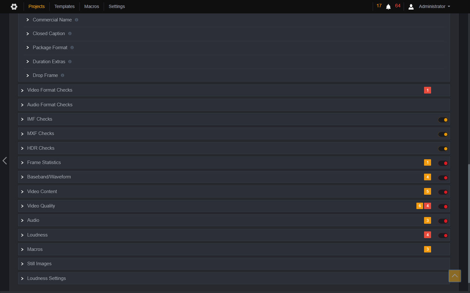Viewport: 470px width, 293px height.
Task: Open the Projects menu
Action: tap(37, 6)
